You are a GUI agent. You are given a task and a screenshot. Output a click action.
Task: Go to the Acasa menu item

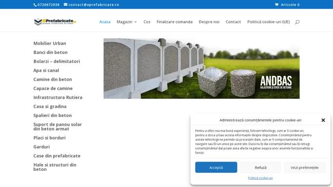pos(105,22)
